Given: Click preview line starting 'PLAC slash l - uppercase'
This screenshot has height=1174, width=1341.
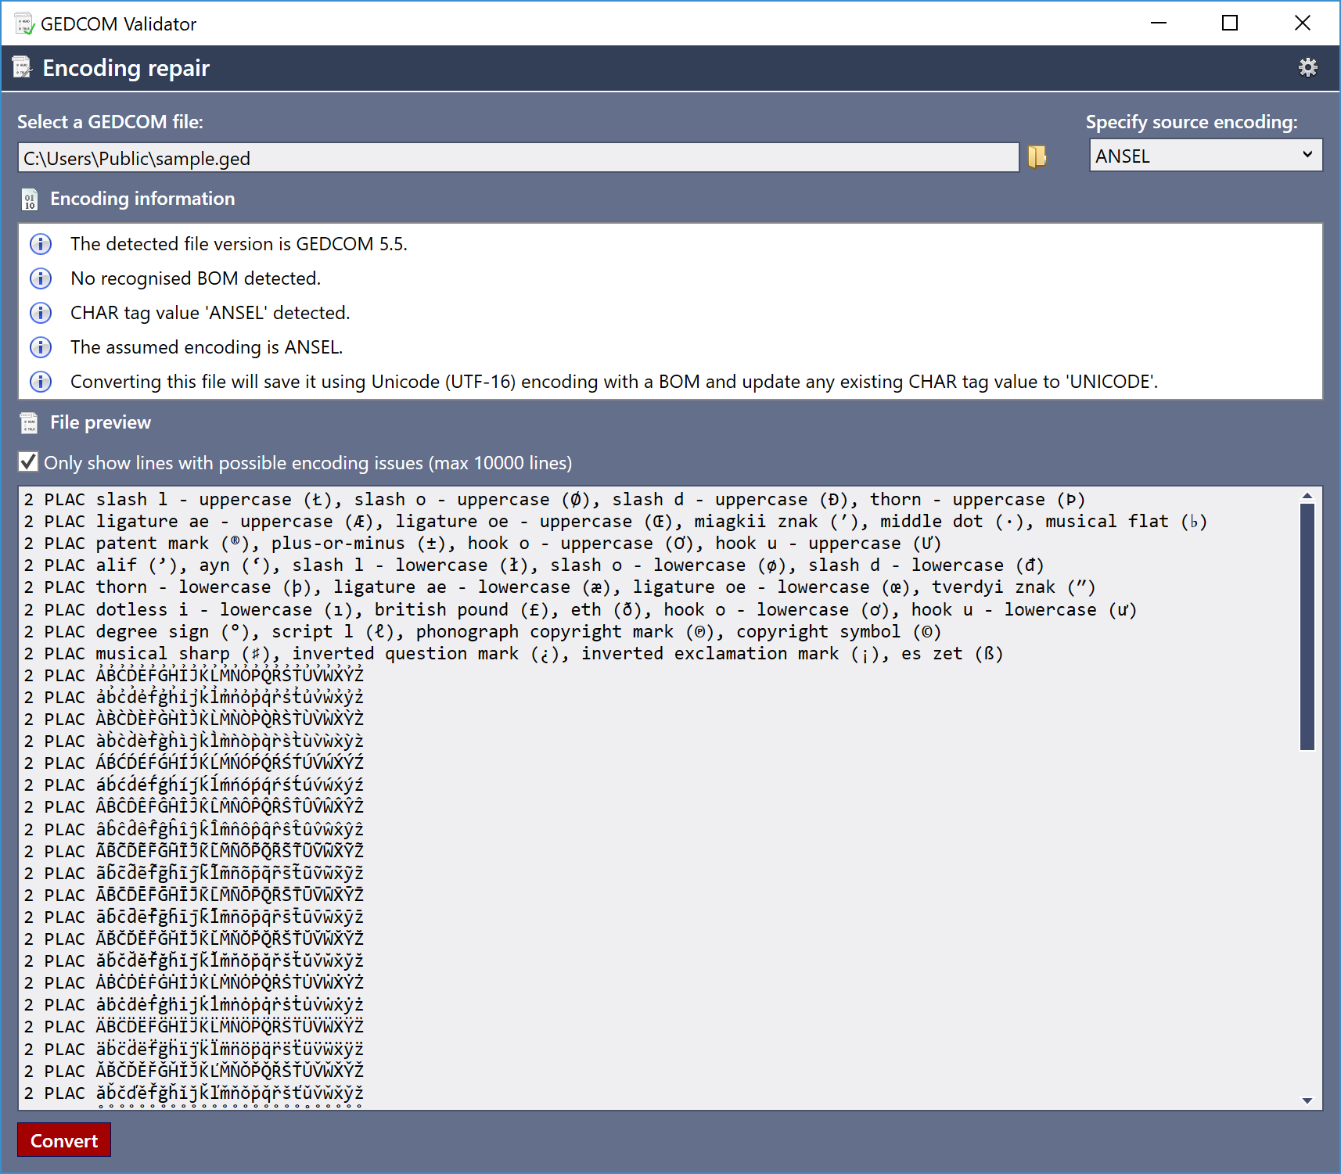Looking at the screenshot, I should pyautogui.click(x=554, y=500).
